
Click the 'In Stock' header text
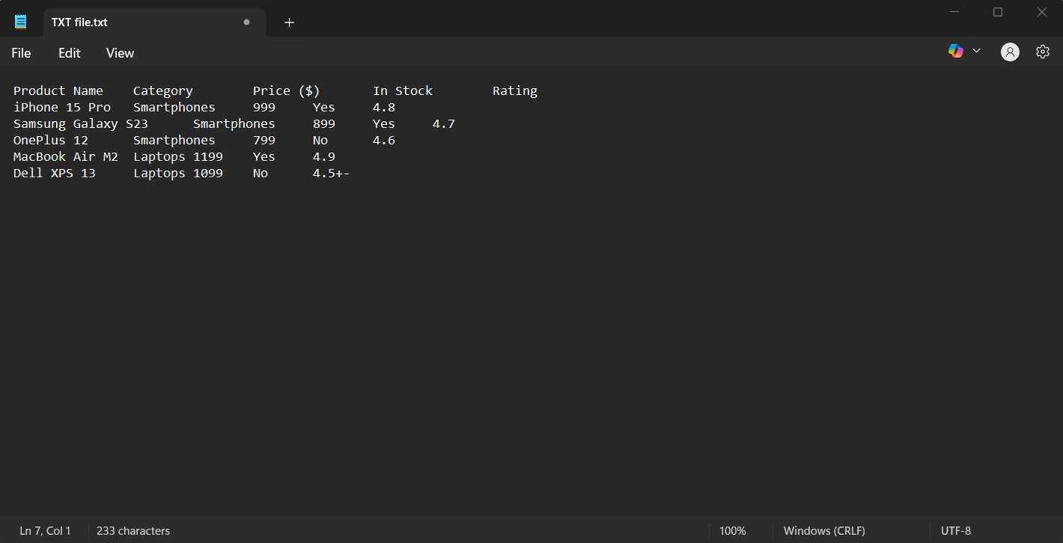point(403,90)
